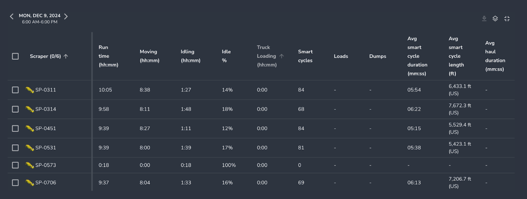Click the scraper icon beside SP-0573
Screen dimensions: 527x199
[30, 165]
